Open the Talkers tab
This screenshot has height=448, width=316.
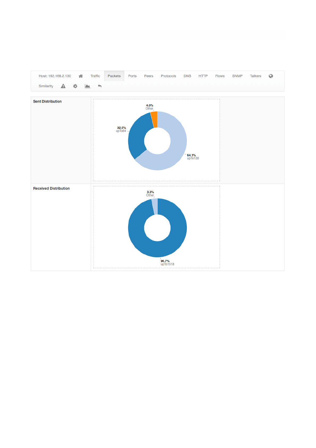pos(255,76)
